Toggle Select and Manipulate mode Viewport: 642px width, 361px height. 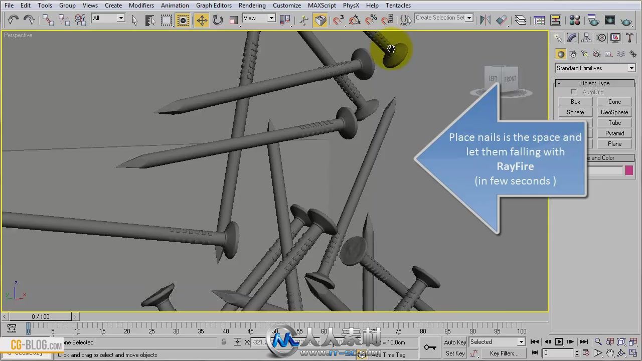tap(304, 20)
